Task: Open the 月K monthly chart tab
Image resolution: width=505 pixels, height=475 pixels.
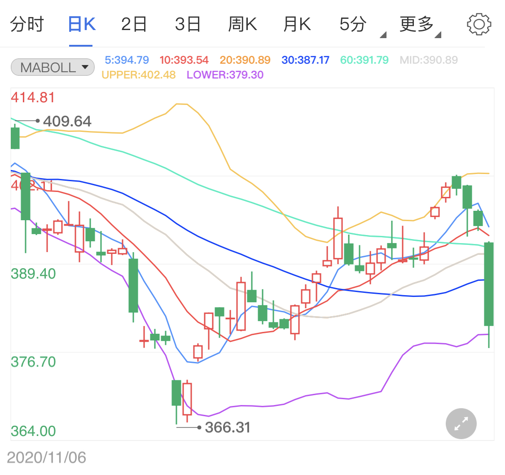Action: tap(297, 24)
